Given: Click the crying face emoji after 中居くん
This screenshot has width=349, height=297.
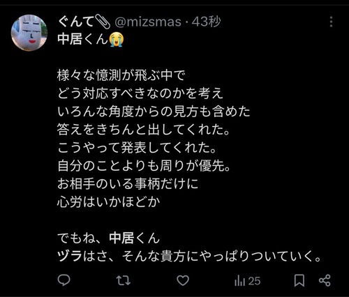Looking at the screenshot, I should pyautogui.click(x=117, y=40).
